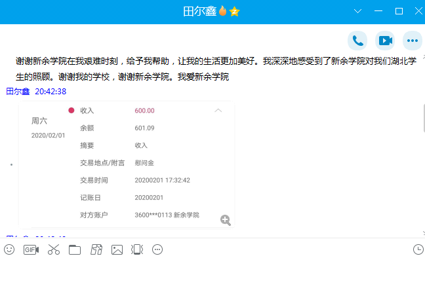425x292 pixels.
Task: Start a voice call with the phone icon
Action: click(357, 41)
